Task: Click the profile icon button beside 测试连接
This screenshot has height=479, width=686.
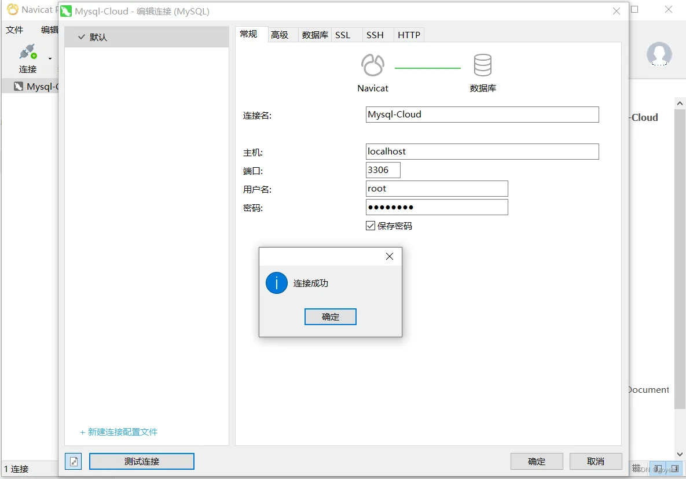Action: (x=74, y=461)
